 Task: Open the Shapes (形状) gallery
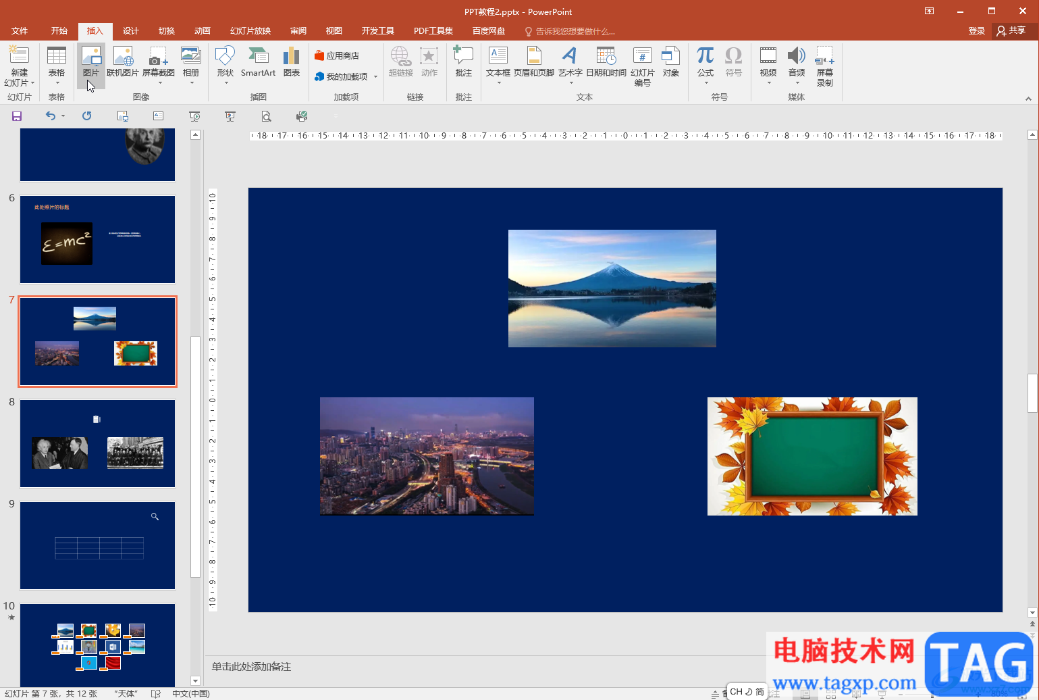tap(225, 66)
